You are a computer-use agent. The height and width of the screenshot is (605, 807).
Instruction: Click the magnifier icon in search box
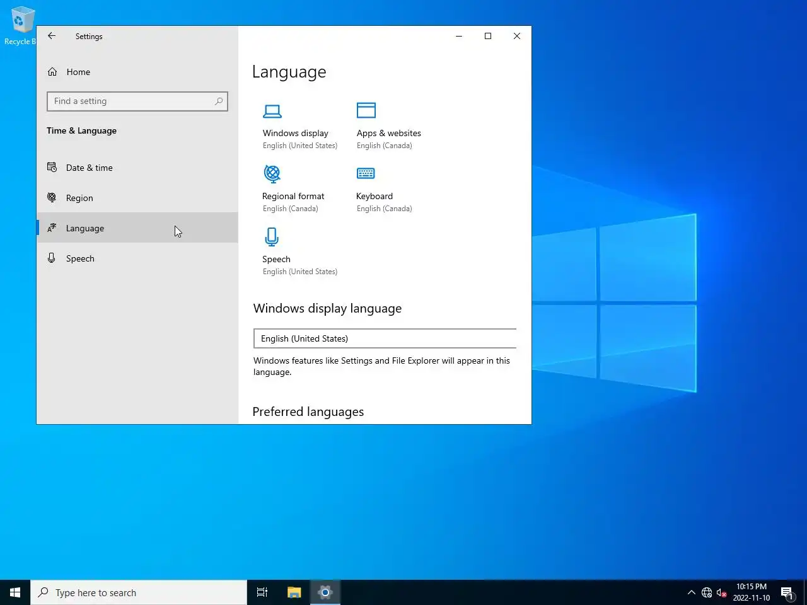click(x=219, y=101)
